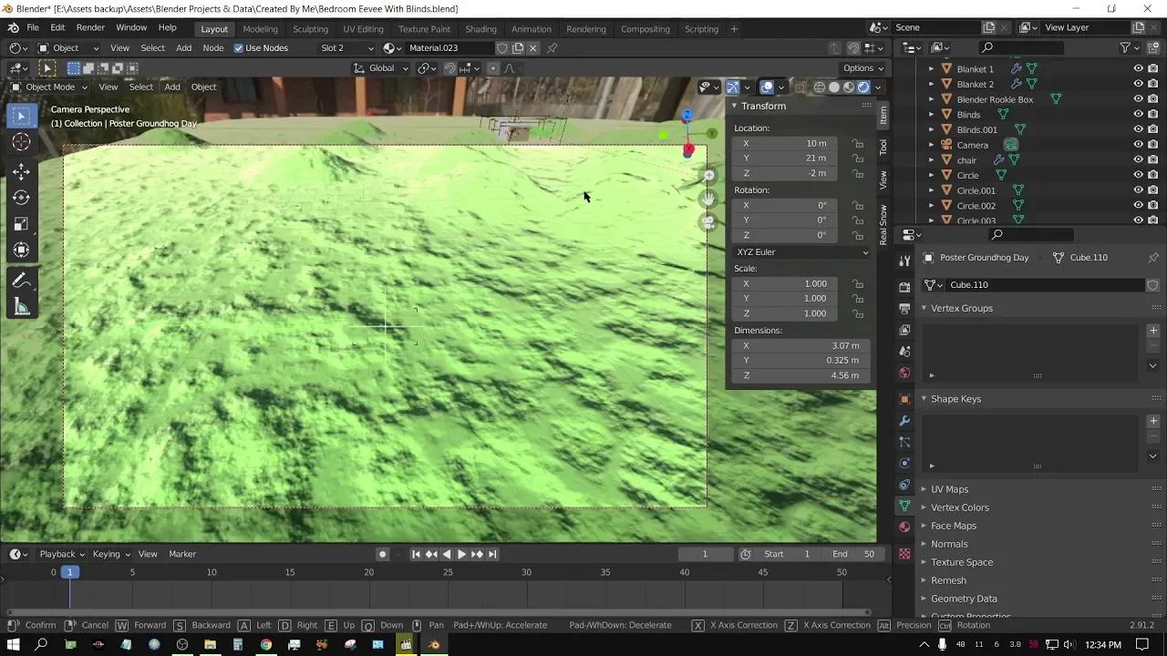Viewport: 1167px width, 656px height.
Task: Select the Measure tool
Action: tap(21, 307)
